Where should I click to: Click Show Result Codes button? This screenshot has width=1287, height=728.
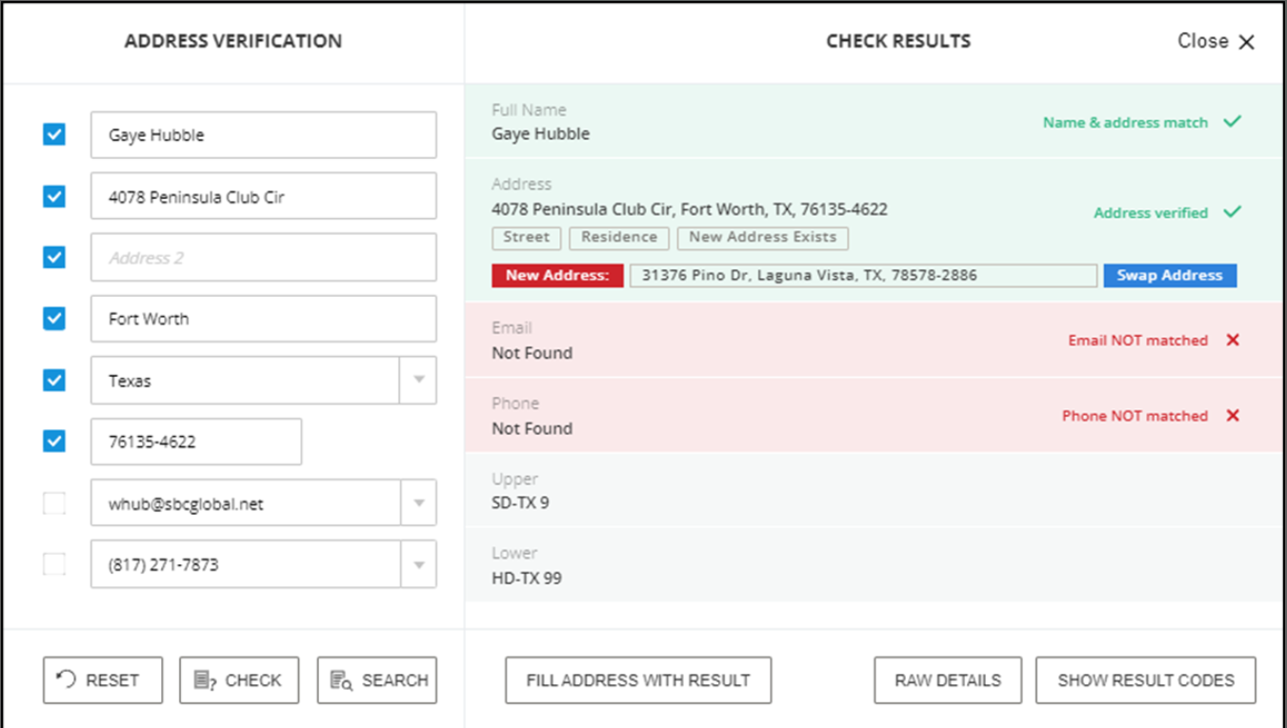1145,680
